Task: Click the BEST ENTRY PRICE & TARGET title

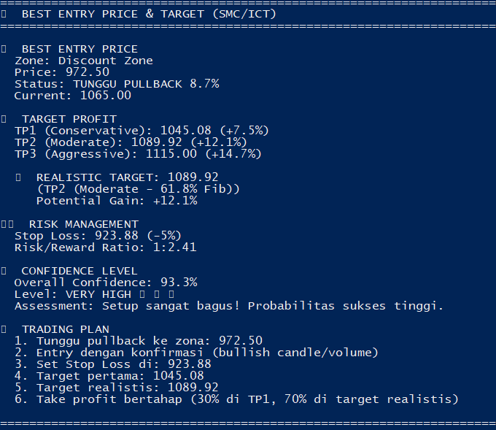Action: [149, 14]
